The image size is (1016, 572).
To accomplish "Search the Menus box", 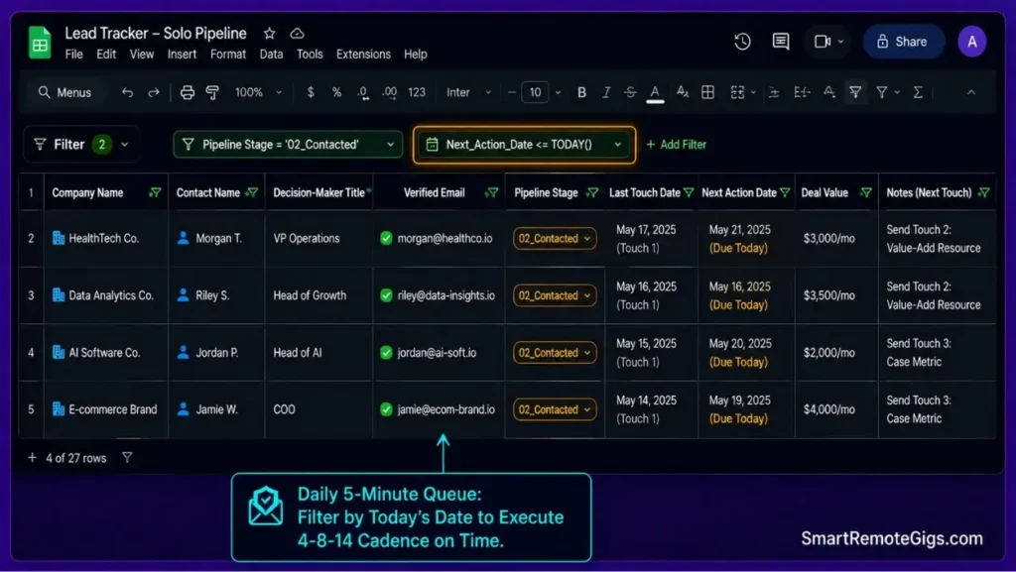I will pos(64,92).
